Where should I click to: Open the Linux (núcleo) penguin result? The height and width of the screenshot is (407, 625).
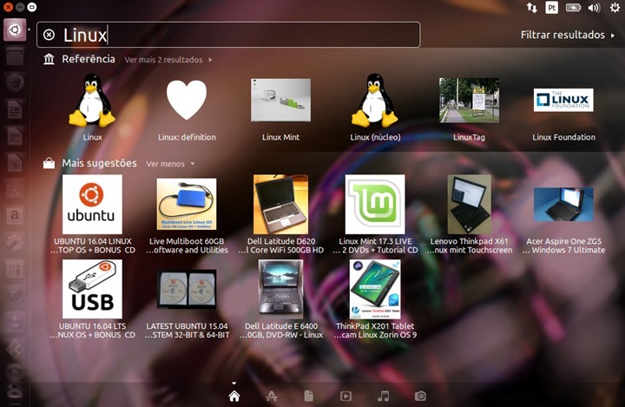tap(375, 101)
